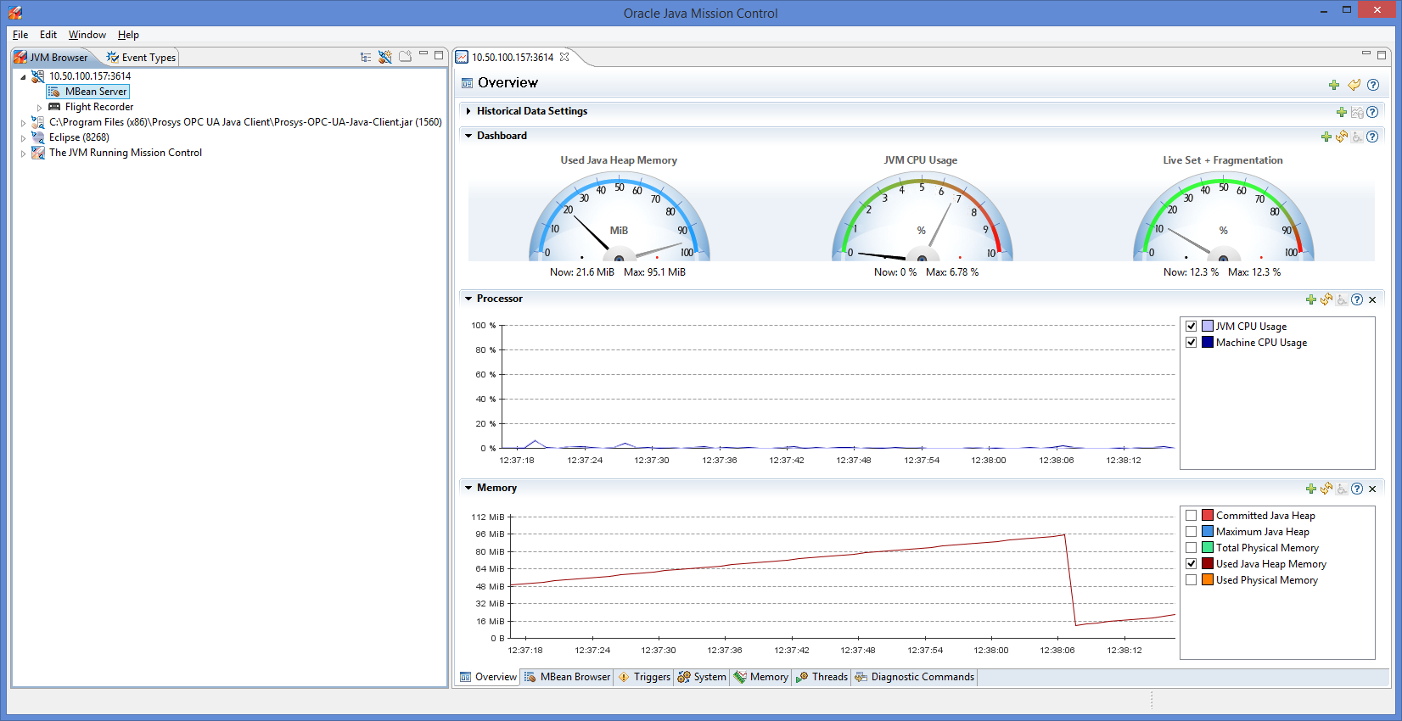The height and width of the screenshot is (721, 1402).
Task: Click Used Java Heap Memory color swatch
Action: (1207, 563)
